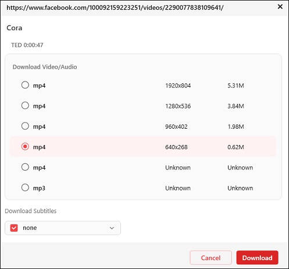Click the 1920x804 resolution value
This screenshot has height=269, width=289.
coord(178,86)
